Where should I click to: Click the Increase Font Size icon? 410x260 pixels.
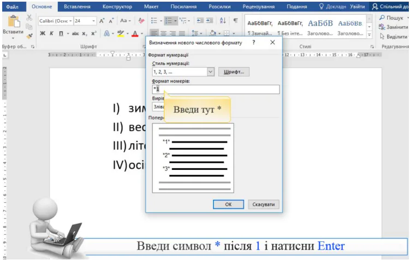pyautogui.click(x=102, y=21)
